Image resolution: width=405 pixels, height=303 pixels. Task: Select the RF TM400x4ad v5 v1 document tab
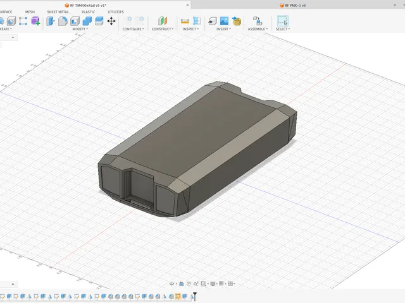85,6
